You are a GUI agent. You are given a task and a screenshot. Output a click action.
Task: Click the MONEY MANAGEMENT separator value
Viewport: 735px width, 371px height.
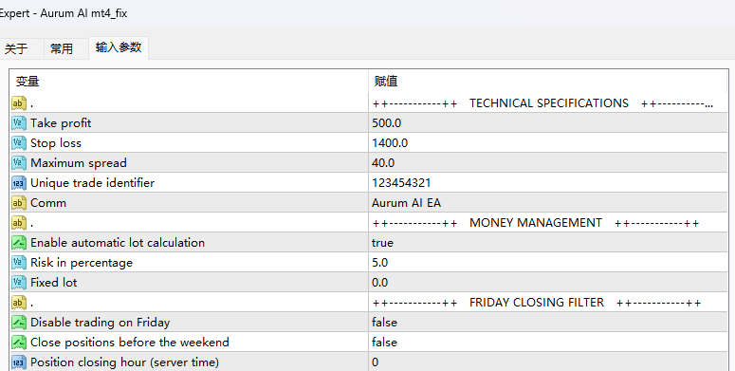click(536, 223)
